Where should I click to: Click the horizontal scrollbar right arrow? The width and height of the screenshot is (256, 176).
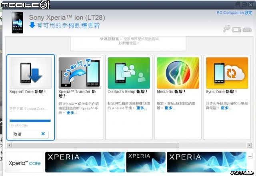tap(249, 145)
